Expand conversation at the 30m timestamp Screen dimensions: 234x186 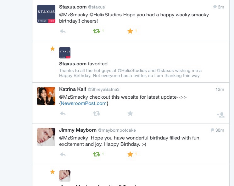217,130
